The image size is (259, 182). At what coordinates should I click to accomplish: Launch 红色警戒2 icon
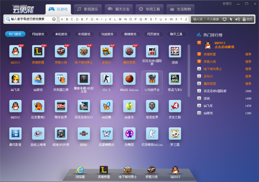(x=38, y=106)
